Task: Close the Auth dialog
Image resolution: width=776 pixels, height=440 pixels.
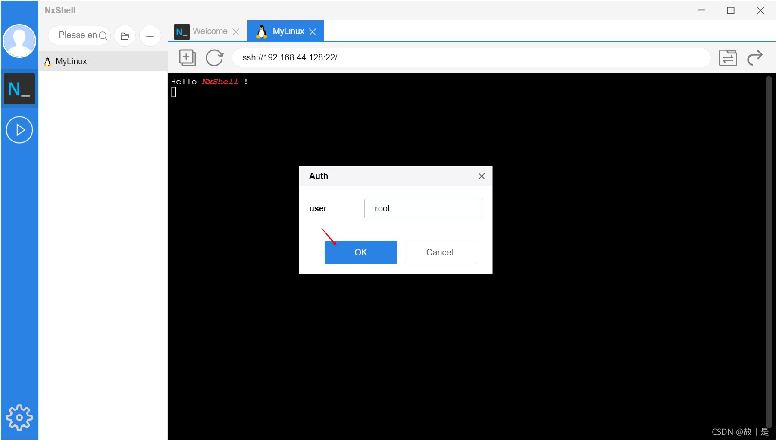Action: 482,176
